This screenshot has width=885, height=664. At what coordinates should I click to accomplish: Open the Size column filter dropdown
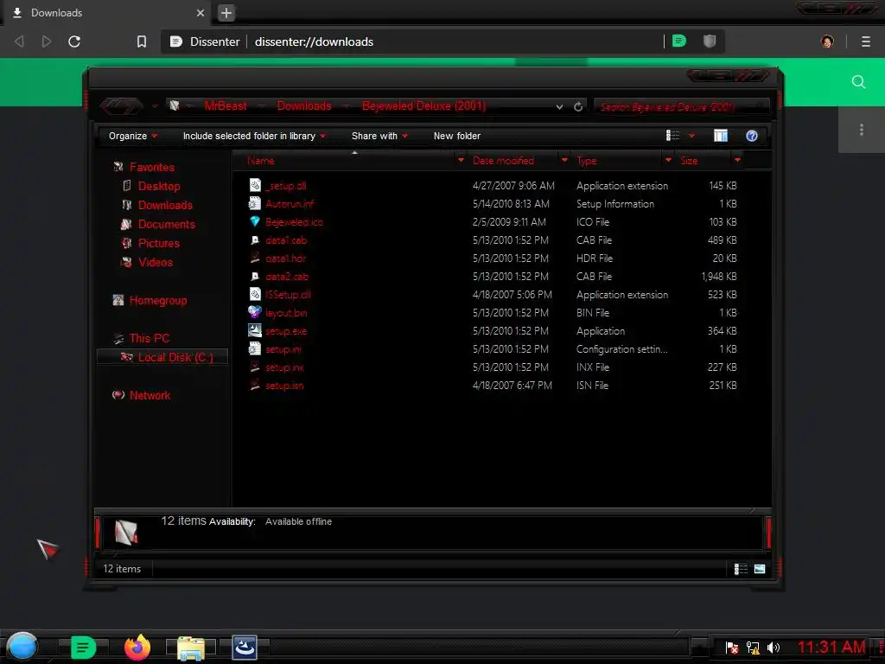pyautogui.click(x=737, y=160)
